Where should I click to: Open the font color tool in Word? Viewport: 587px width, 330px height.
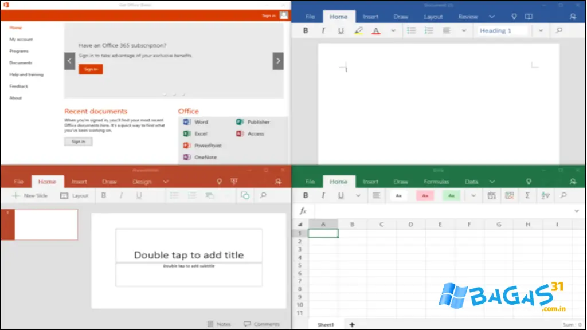(x=376, y=30)
